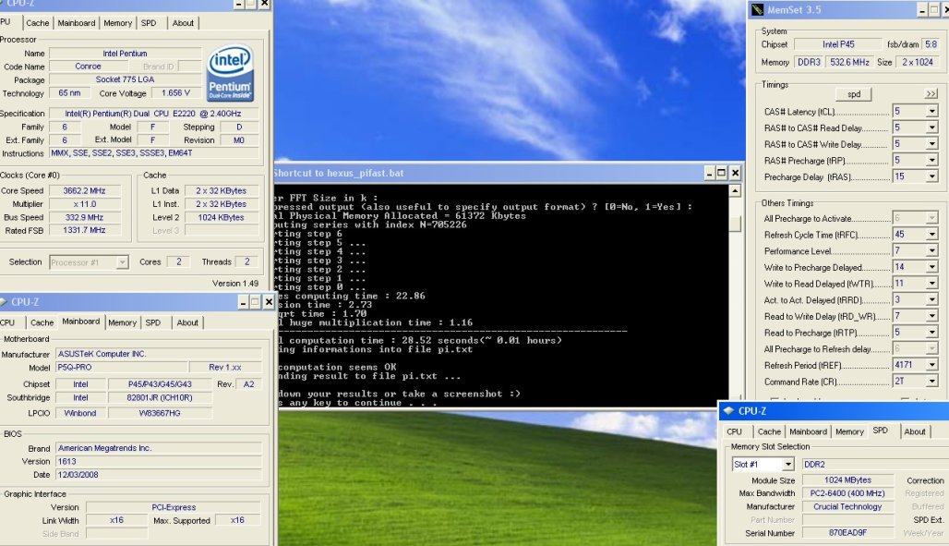
Task: Expand Precharge Delay (tRAS) dropdown
Action: tap(932, 177)
